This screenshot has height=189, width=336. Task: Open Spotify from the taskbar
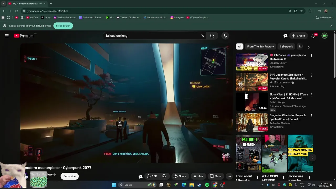click(207, 185)
